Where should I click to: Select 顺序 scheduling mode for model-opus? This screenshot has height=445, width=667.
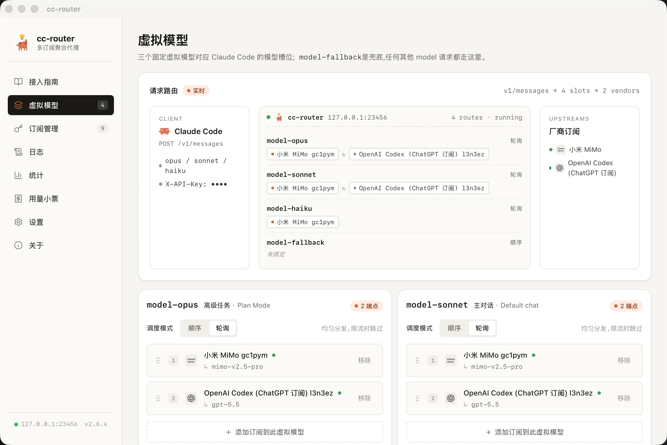coord(195,328)
